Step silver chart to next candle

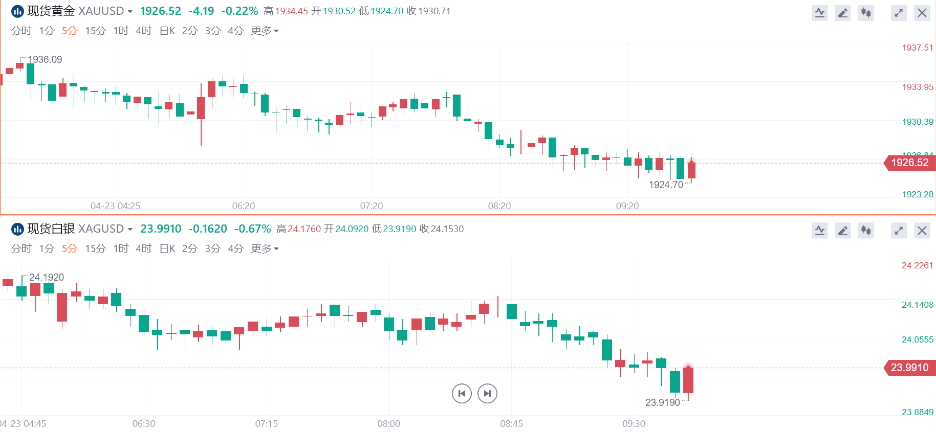487,393
